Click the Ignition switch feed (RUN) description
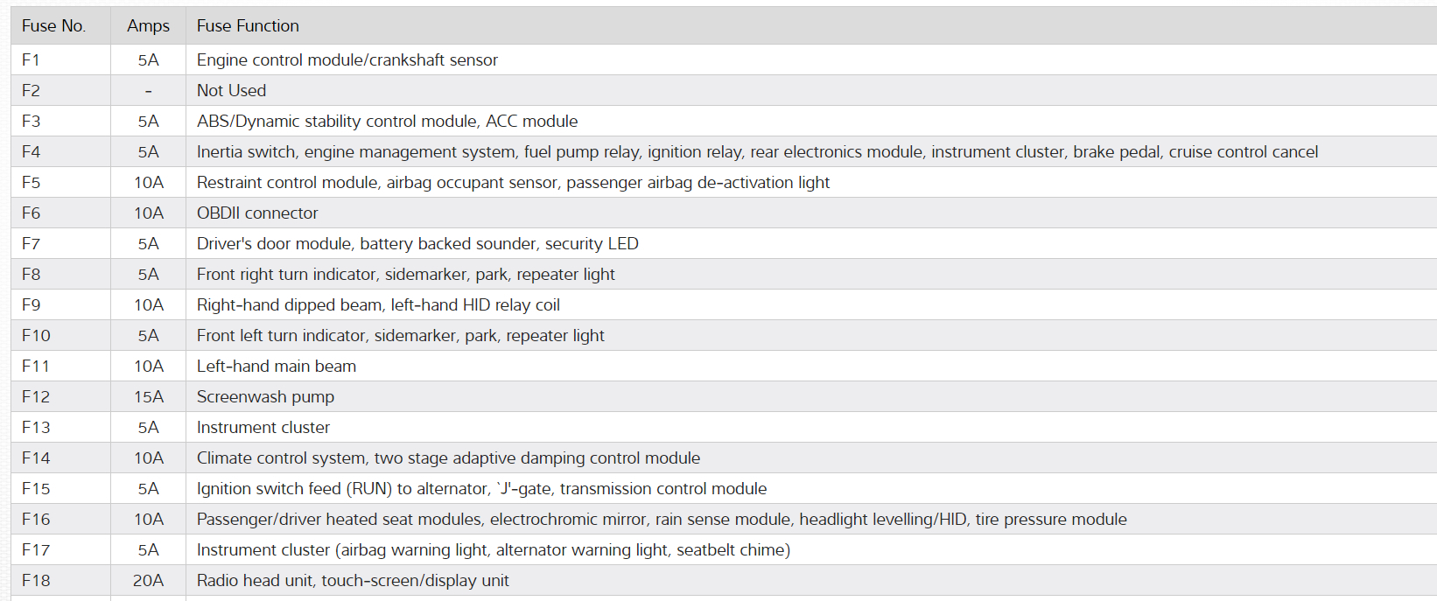 (481, 489)
